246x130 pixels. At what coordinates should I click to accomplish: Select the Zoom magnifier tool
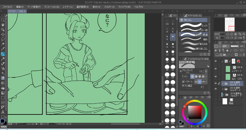(3, 20)
